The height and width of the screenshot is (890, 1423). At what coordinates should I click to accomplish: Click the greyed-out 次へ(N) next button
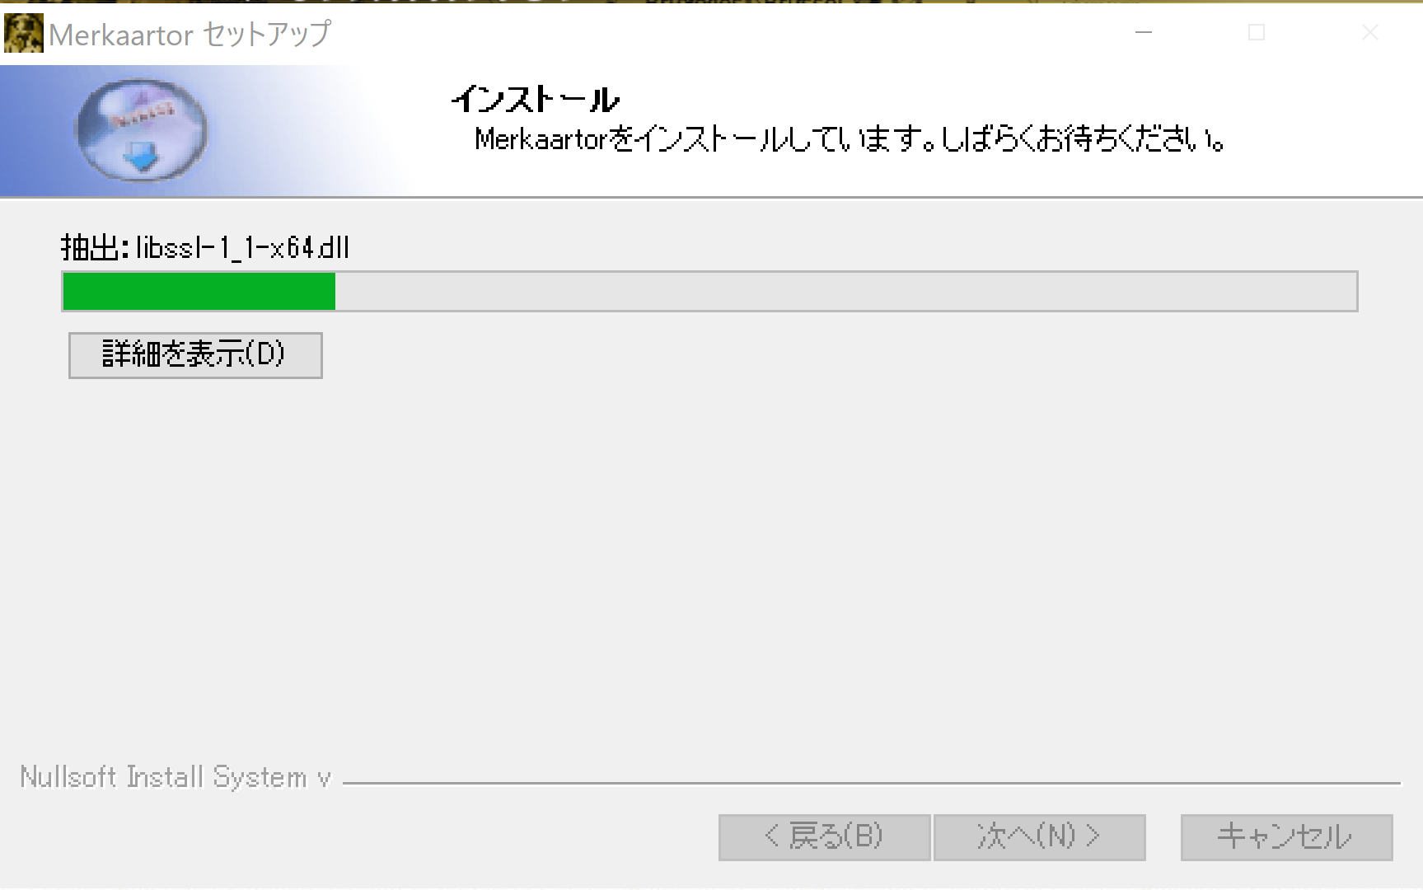(x=1039, y=837)
